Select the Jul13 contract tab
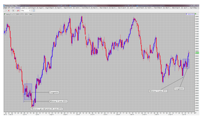 pos(23,8)
